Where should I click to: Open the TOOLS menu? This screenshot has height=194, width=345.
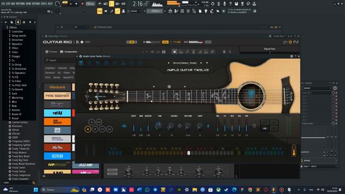(44, 4)
